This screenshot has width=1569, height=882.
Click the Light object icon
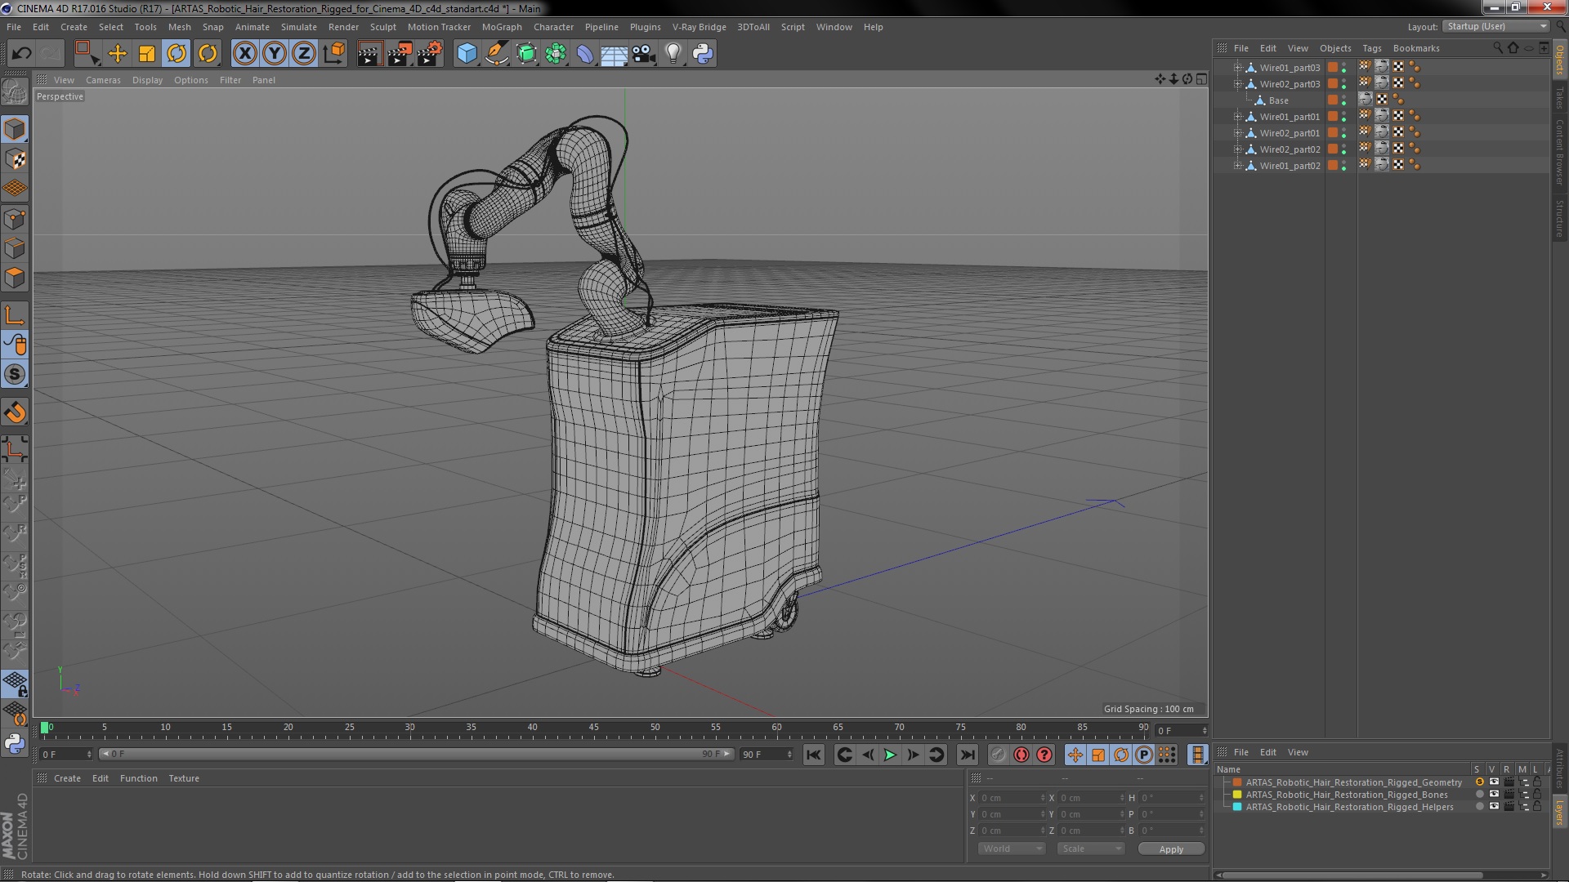(673, 54)
